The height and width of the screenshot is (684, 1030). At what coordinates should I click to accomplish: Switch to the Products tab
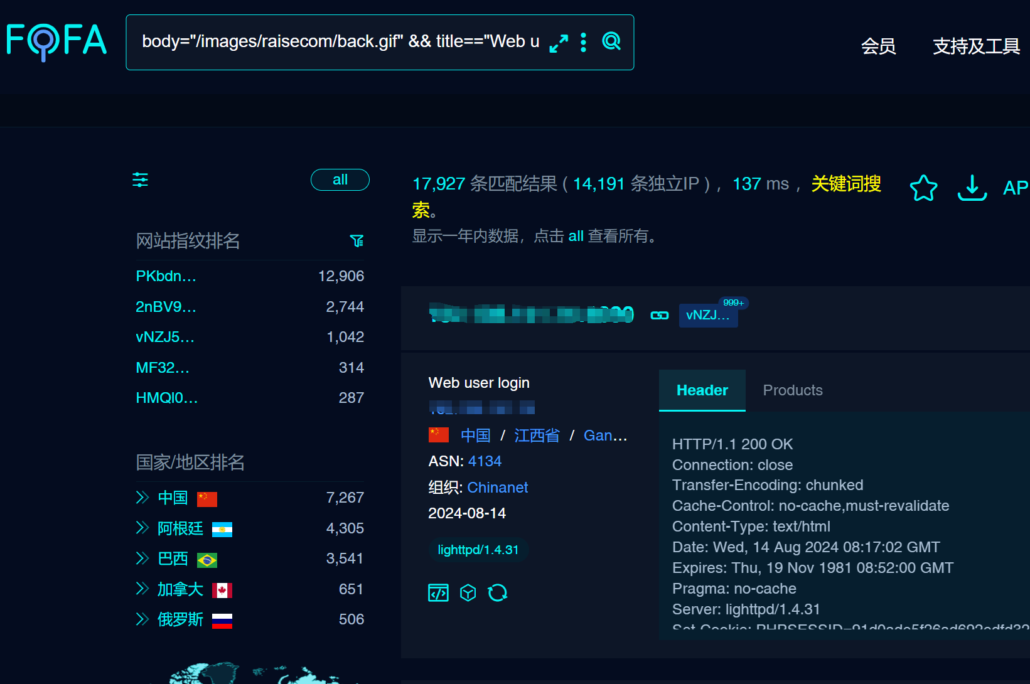[x=793, y=390]
